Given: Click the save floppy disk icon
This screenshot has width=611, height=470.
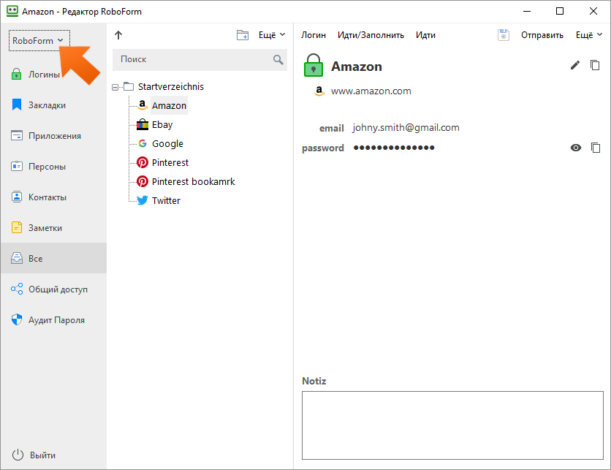Looking at the screenshot, I should click(x=503, y=35).
